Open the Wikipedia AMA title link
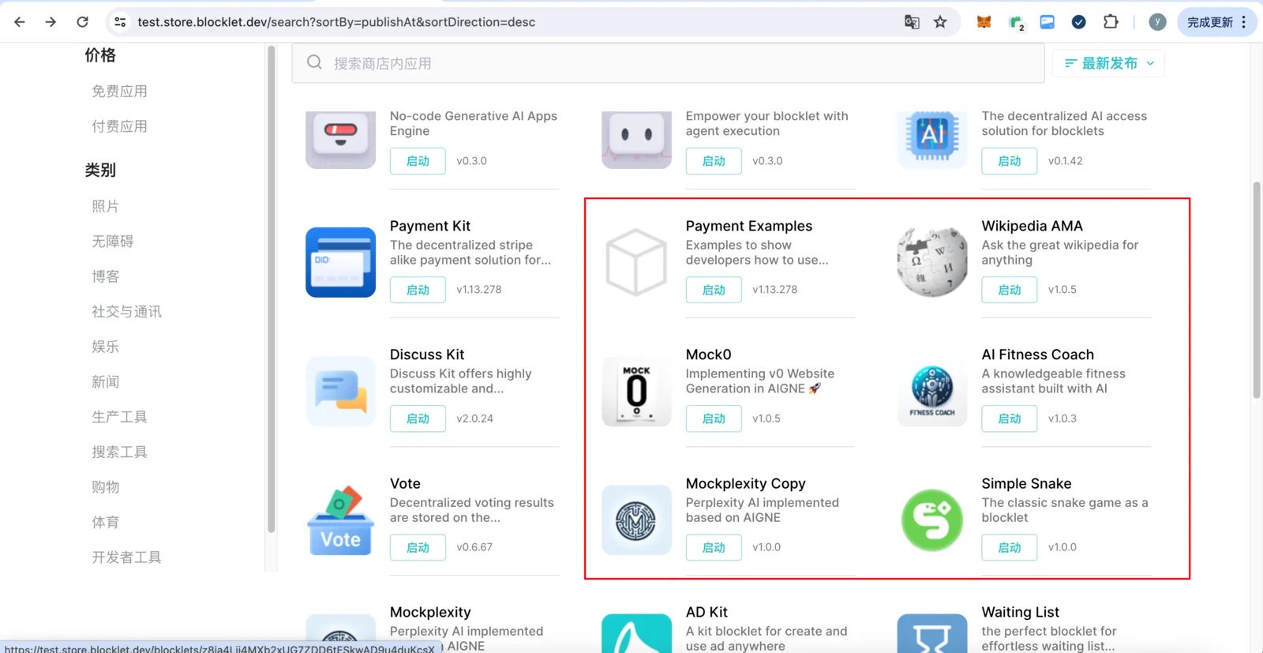This screenshot has width=1263, height=653. 1032,226
